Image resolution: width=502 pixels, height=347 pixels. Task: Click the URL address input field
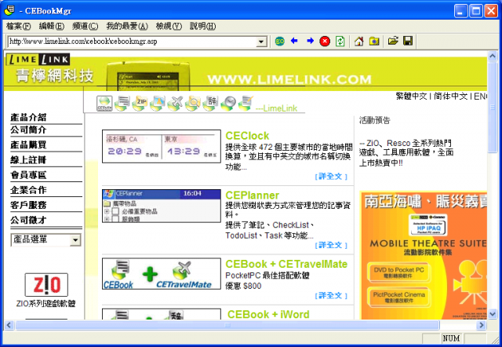click(133, 42)
